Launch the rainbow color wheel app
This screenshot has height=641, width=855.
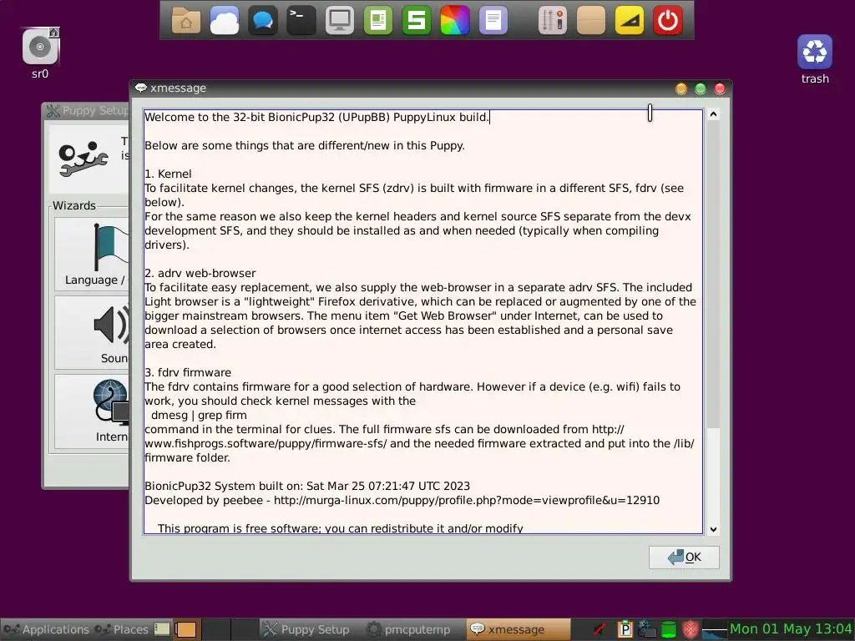(x=455, y=21)
